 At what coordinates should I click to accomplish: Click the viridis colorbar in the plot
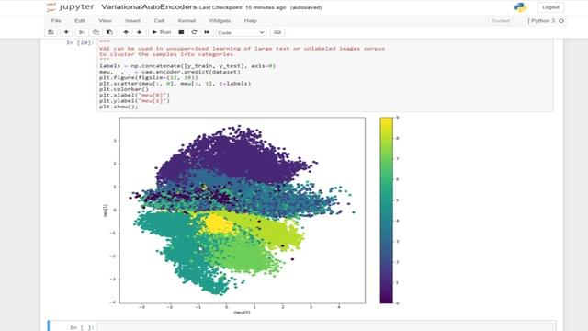386,211
